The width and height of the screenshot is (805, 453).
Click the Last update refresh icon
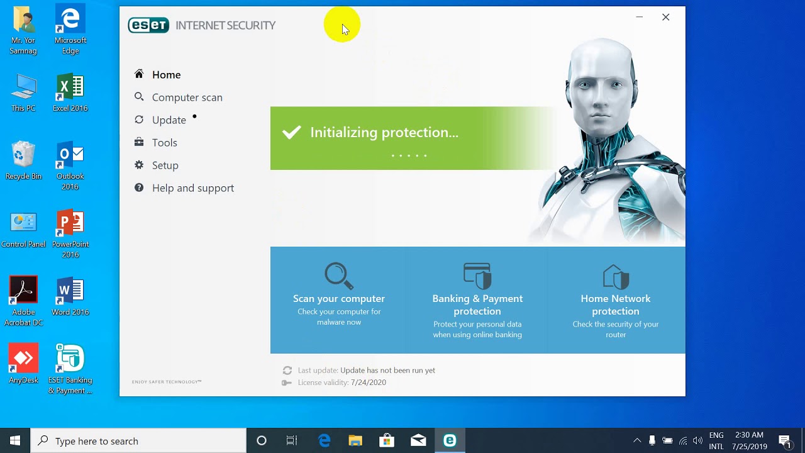(287, 371)
